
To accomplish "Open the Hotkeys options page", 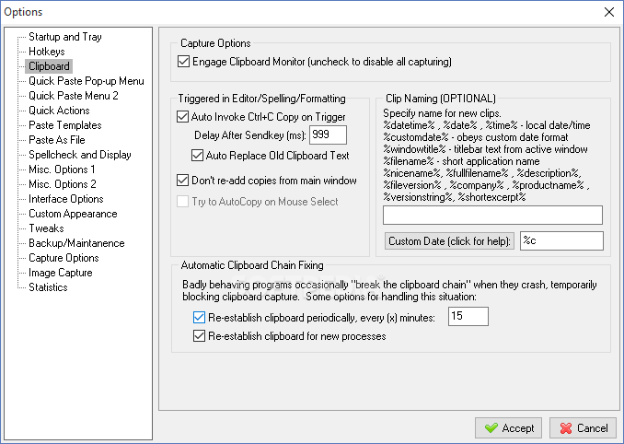I will 47,52.
